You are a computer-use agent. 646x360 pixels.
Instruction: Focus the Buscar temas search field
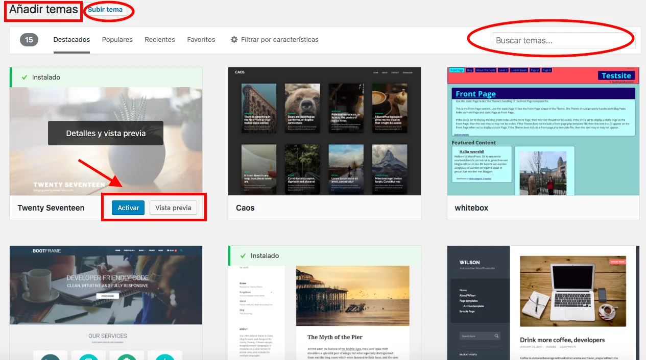tap(563, 41)
